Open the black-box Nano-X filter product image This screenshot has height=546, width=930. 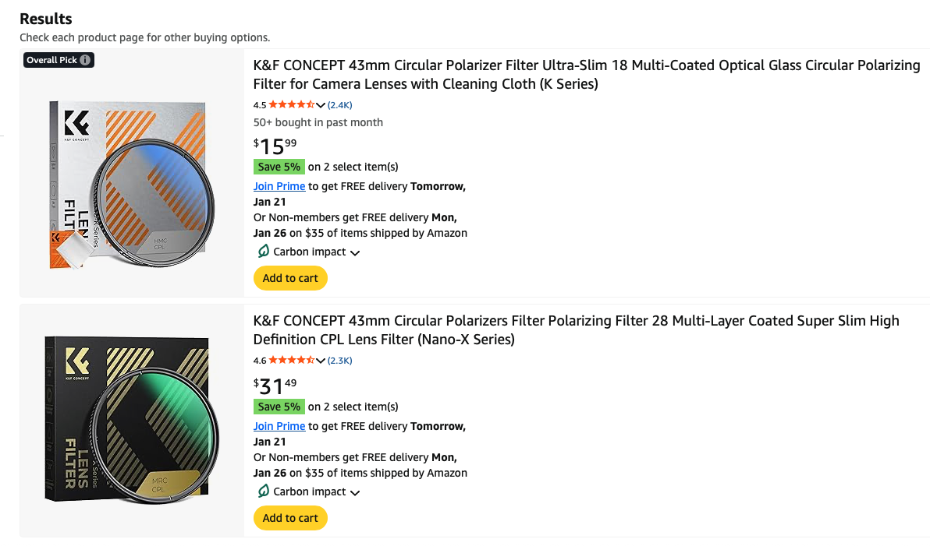click(x=131, y=421)
